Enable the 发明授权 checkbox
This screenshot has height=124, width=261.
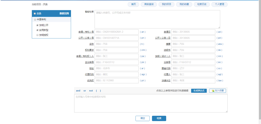38,35
